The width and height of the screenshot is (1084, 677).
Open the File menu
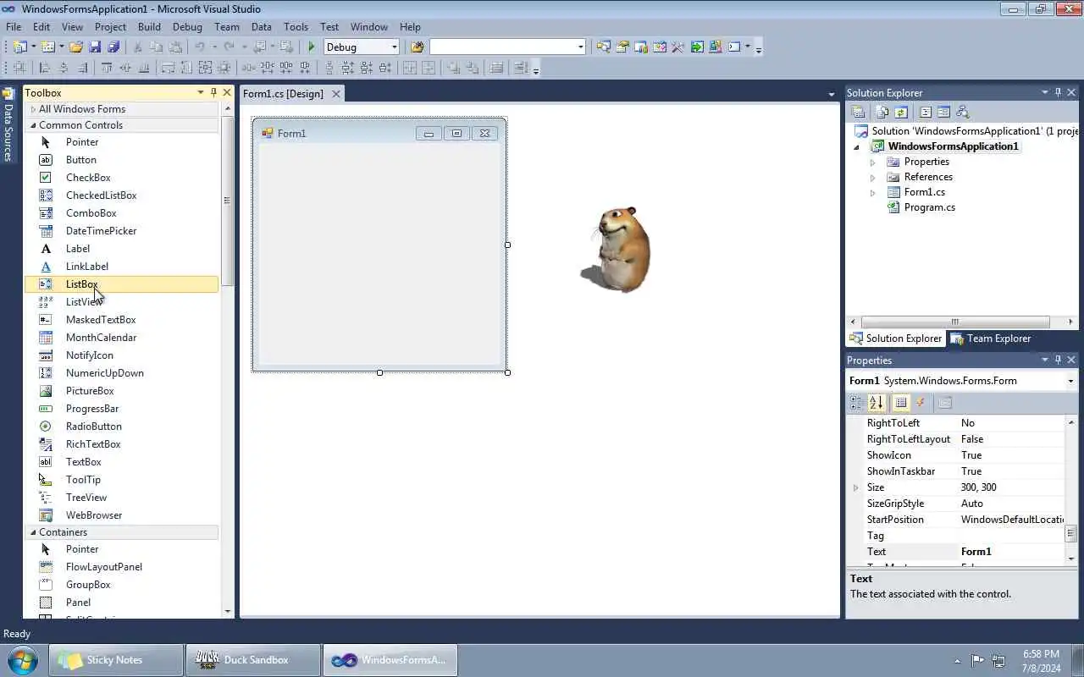click(x=14, y=26)
